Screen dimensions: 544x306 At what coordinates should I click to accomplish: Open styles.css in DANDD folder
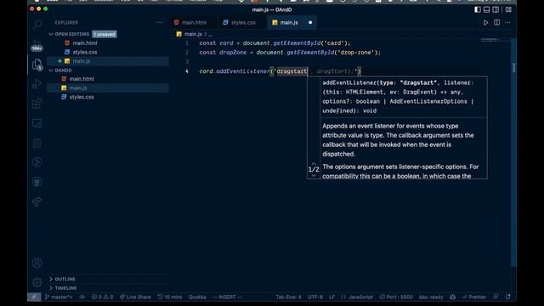(x=82, y=97)
